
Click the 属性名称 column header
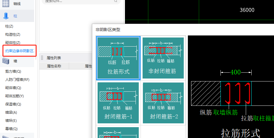(54, 66)
